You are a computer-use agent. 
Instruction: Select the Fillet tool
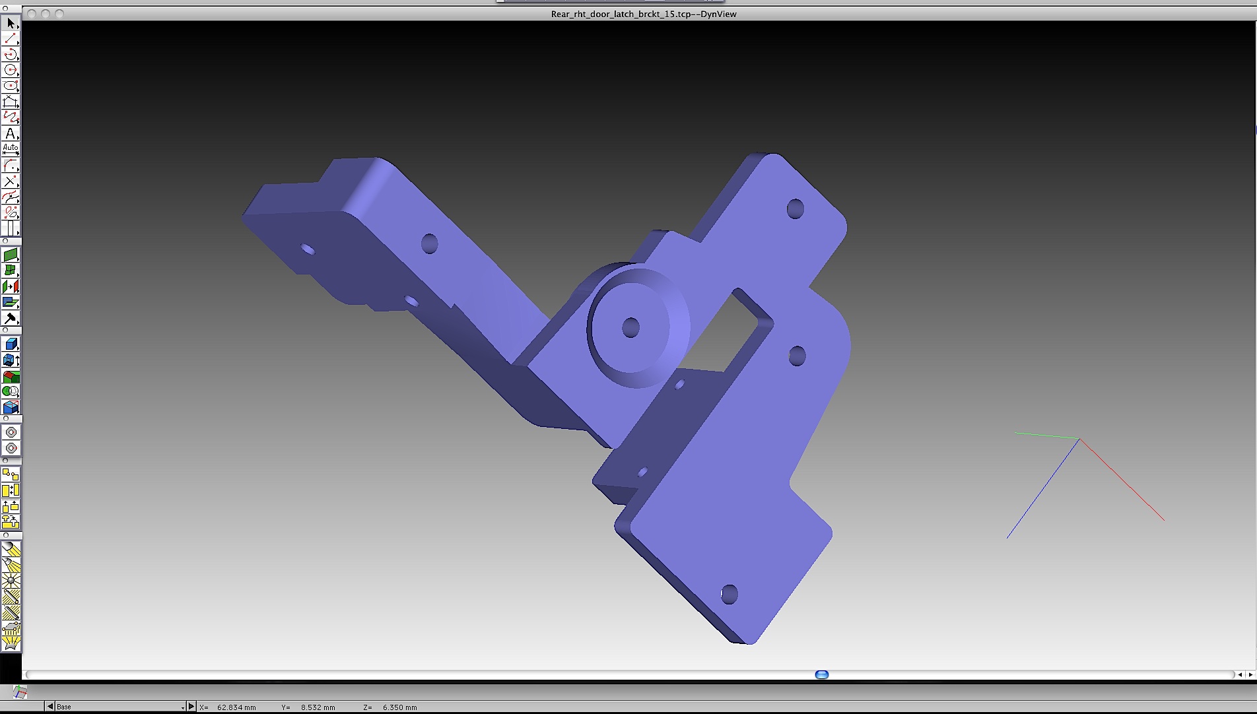tap(11, 165)
